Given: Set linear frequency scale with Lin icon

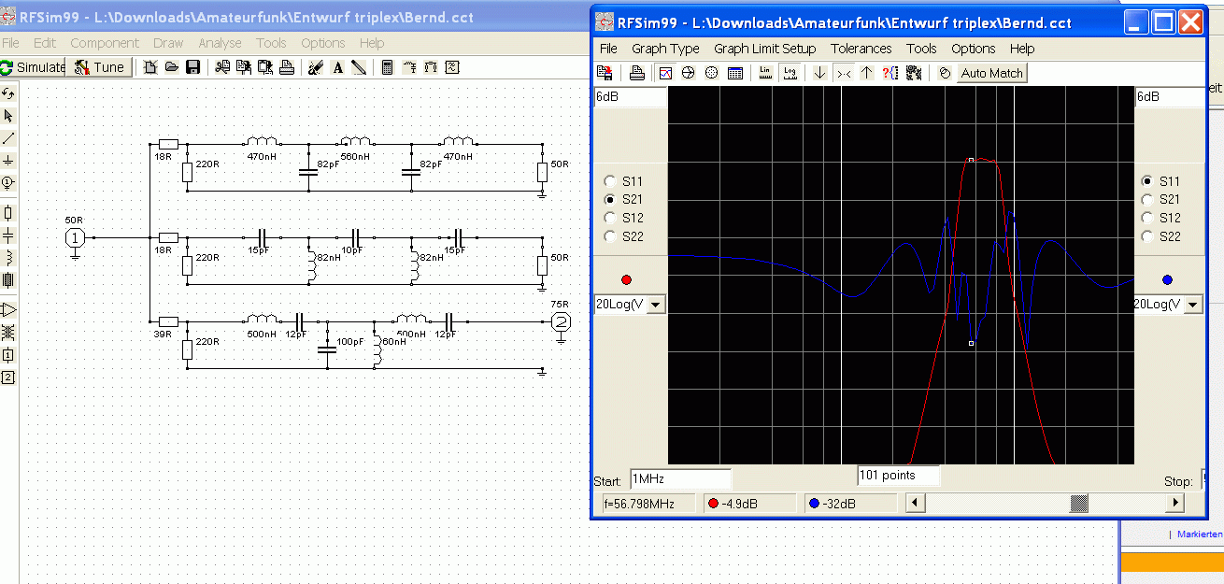Looking at the screenshot, I should click(765, 73).
